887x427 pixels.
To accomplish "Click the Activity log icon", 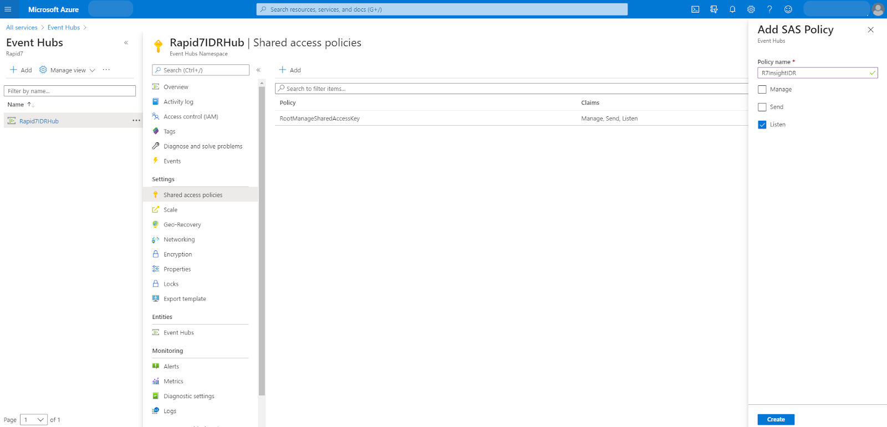I will (x=156, y=101).
